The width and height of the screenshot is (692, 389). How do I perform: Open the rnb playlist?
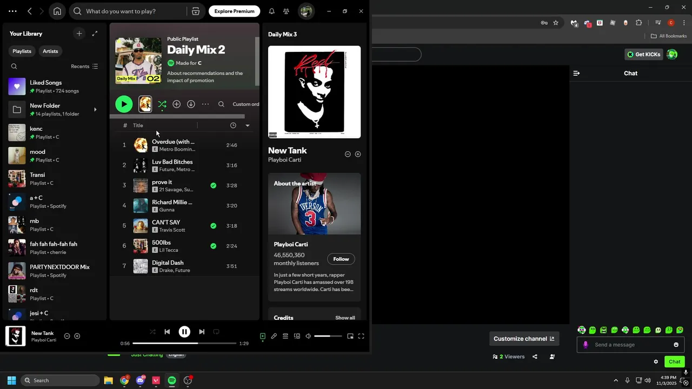point(55,225)
